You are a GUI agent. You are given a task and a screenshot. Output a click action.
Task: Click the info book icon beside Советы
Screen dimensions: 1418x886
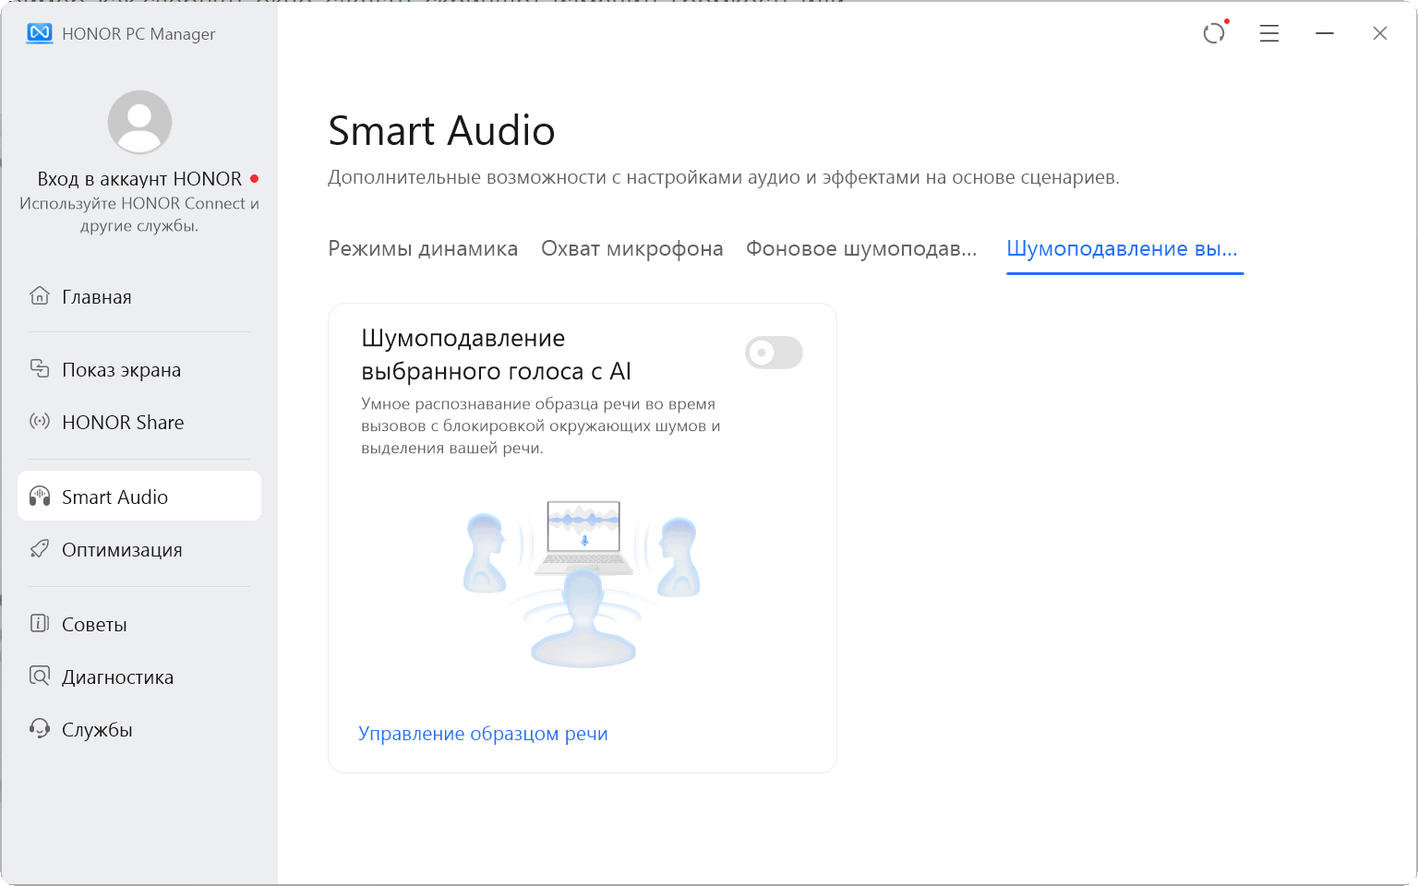40,624
